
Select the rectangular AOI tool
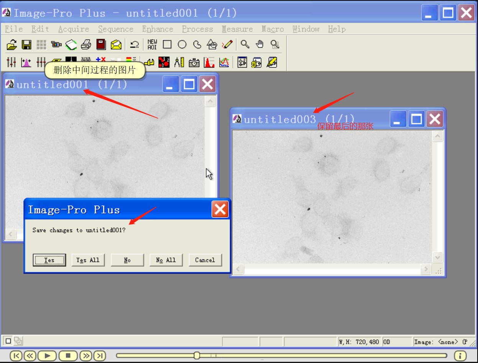click(x=167, y=44)
